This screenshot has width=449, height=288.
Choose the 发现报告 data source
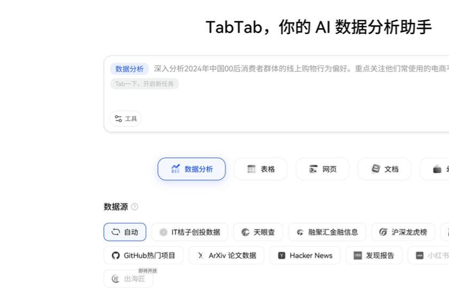tap(373, 255)
